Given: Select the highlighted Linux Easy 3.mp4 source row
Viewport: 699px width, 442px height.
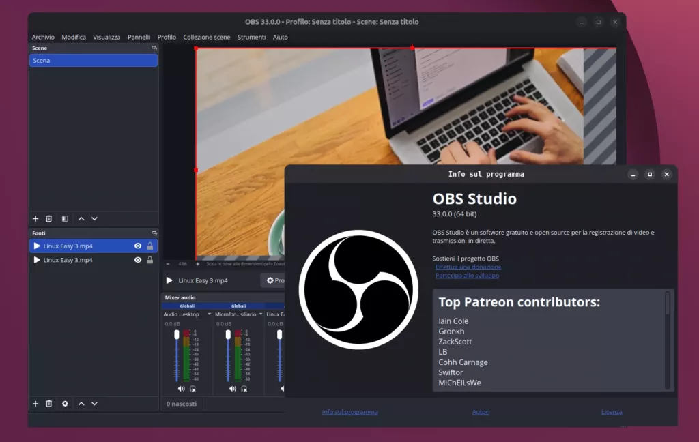Looking at the screenshot, I should (93, 246).
